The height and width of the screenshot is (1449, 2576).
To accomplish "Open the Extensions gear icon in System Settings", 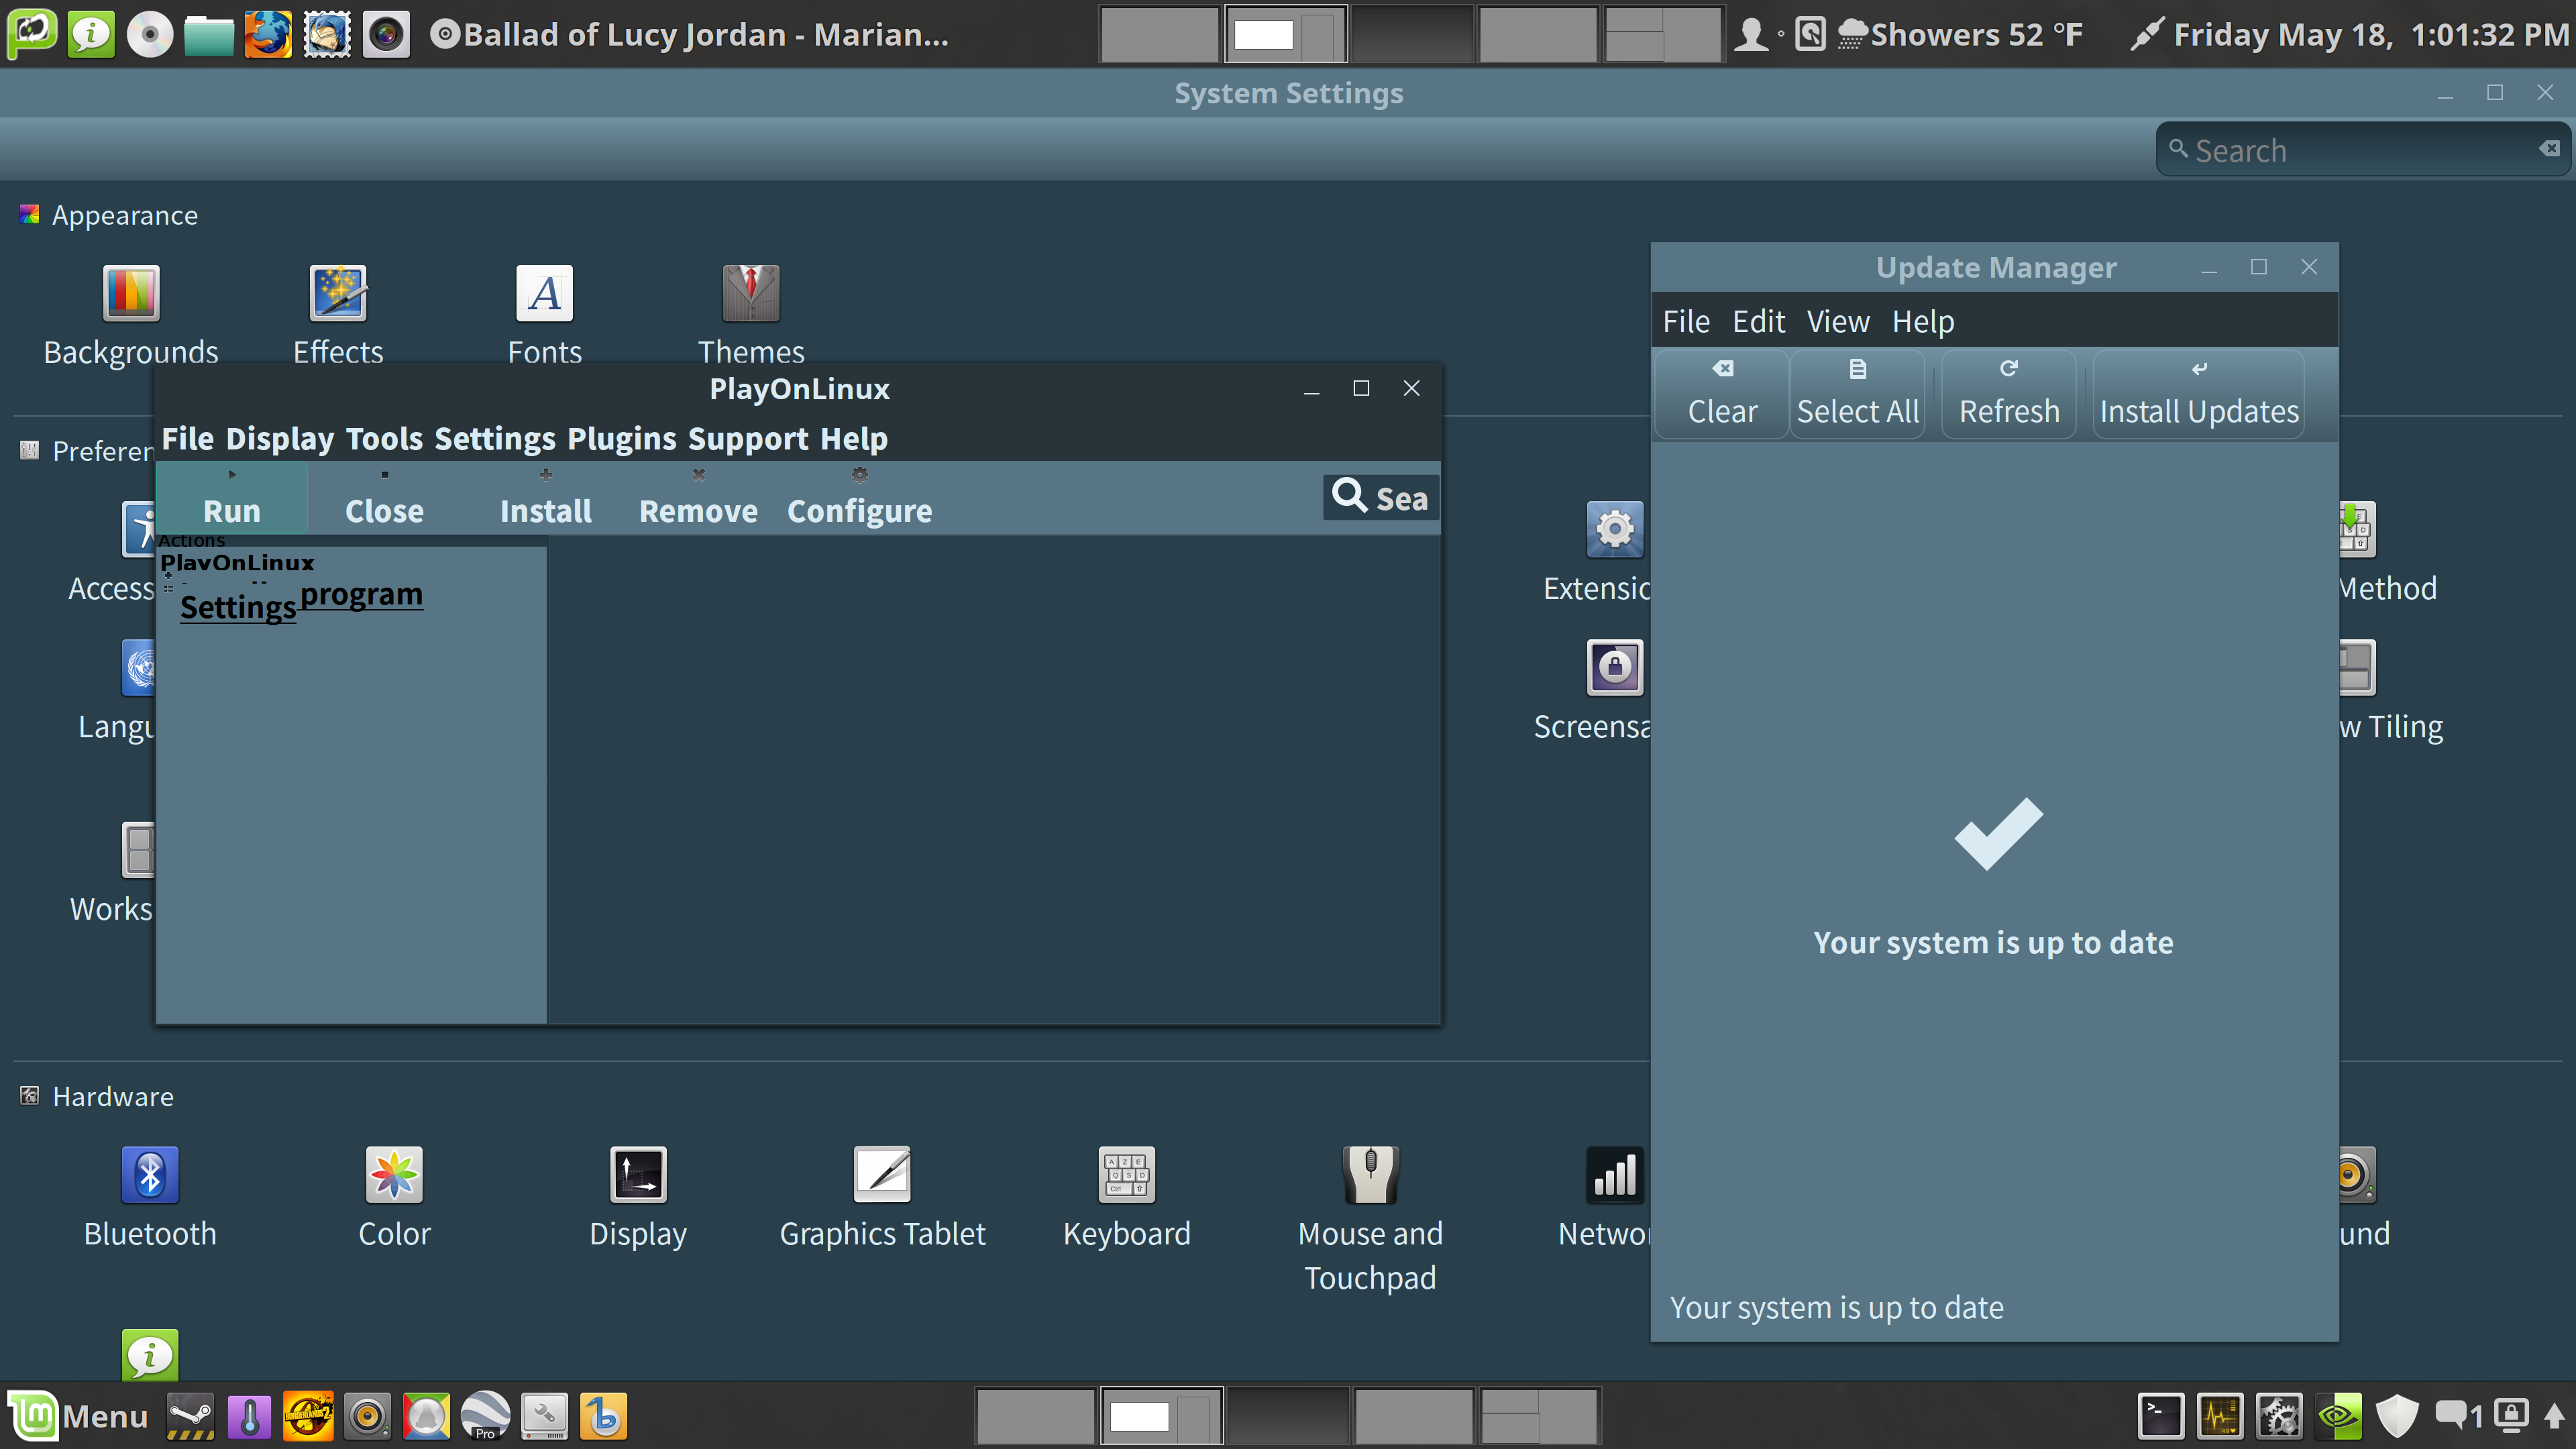I will coord(1614,529).
